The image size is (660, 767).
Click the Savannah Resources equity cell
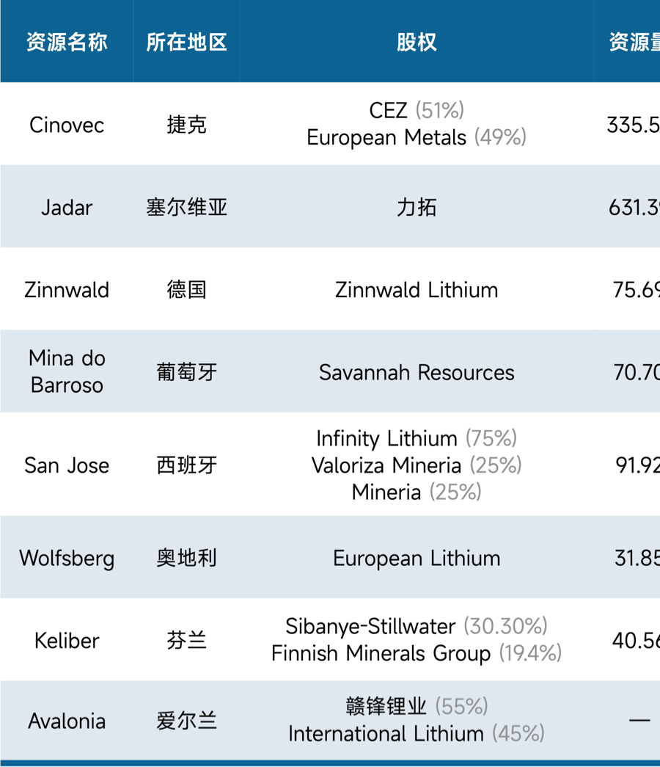point(417,373)
